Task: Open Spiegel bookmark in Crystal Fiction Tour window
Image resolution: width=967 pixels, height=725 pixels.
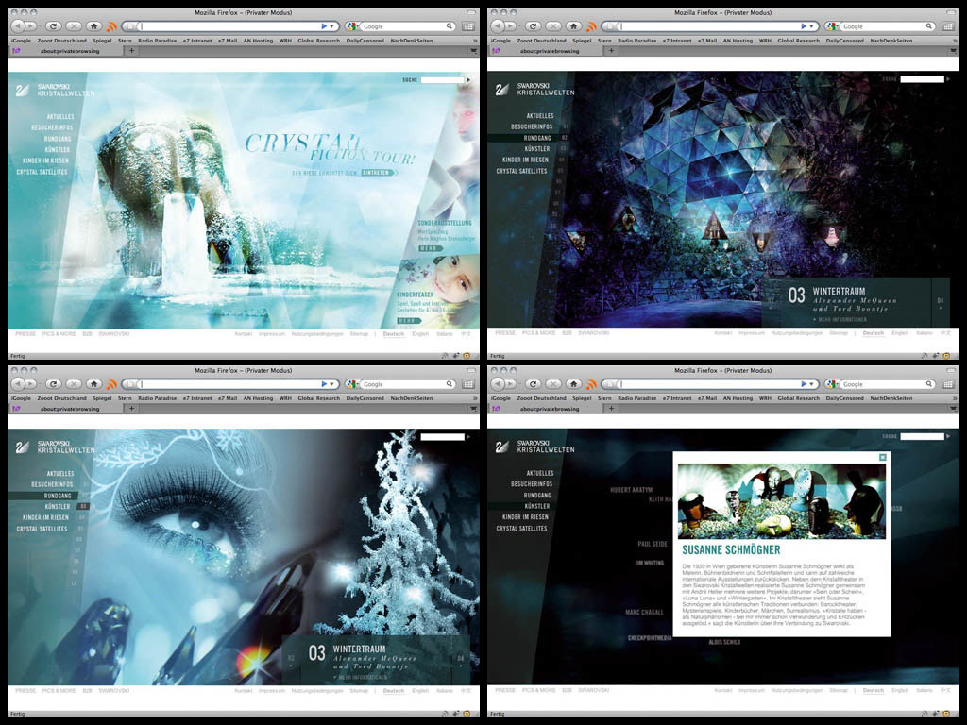Action: [102, 41]
